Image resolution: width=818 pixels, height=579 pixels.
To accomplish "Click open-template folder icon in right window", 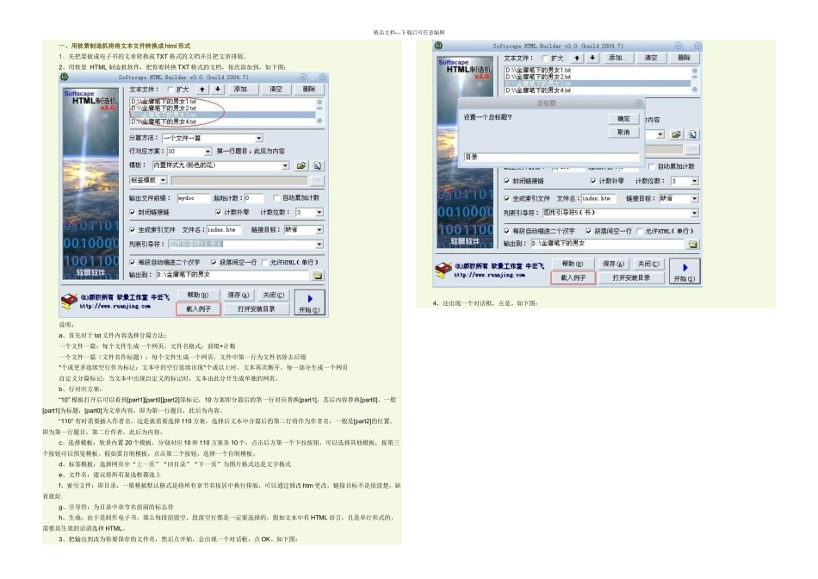I will pyautogui.click(x=676, y=134).
